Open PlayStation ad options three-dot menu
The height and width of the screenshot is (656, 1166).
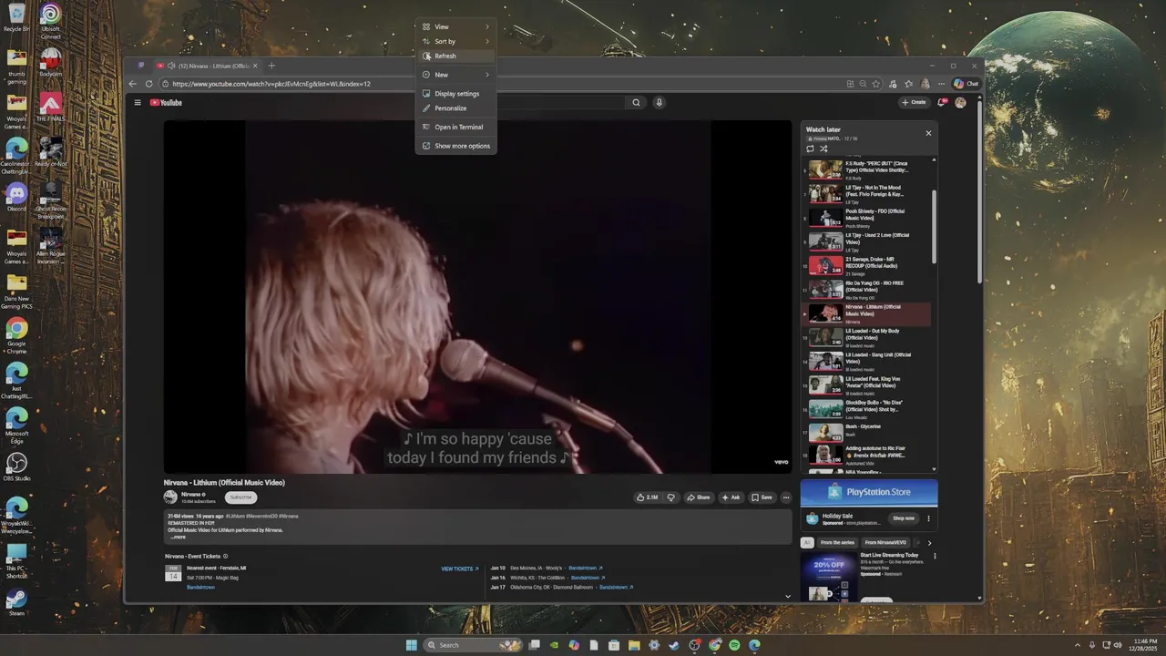coord(929,518)
